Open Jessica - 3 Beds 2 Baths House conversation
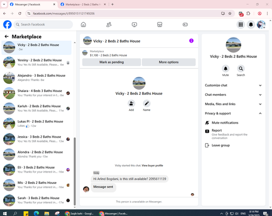Image resolution: width=272 pixels, height=216 pixels. [36, 139]
